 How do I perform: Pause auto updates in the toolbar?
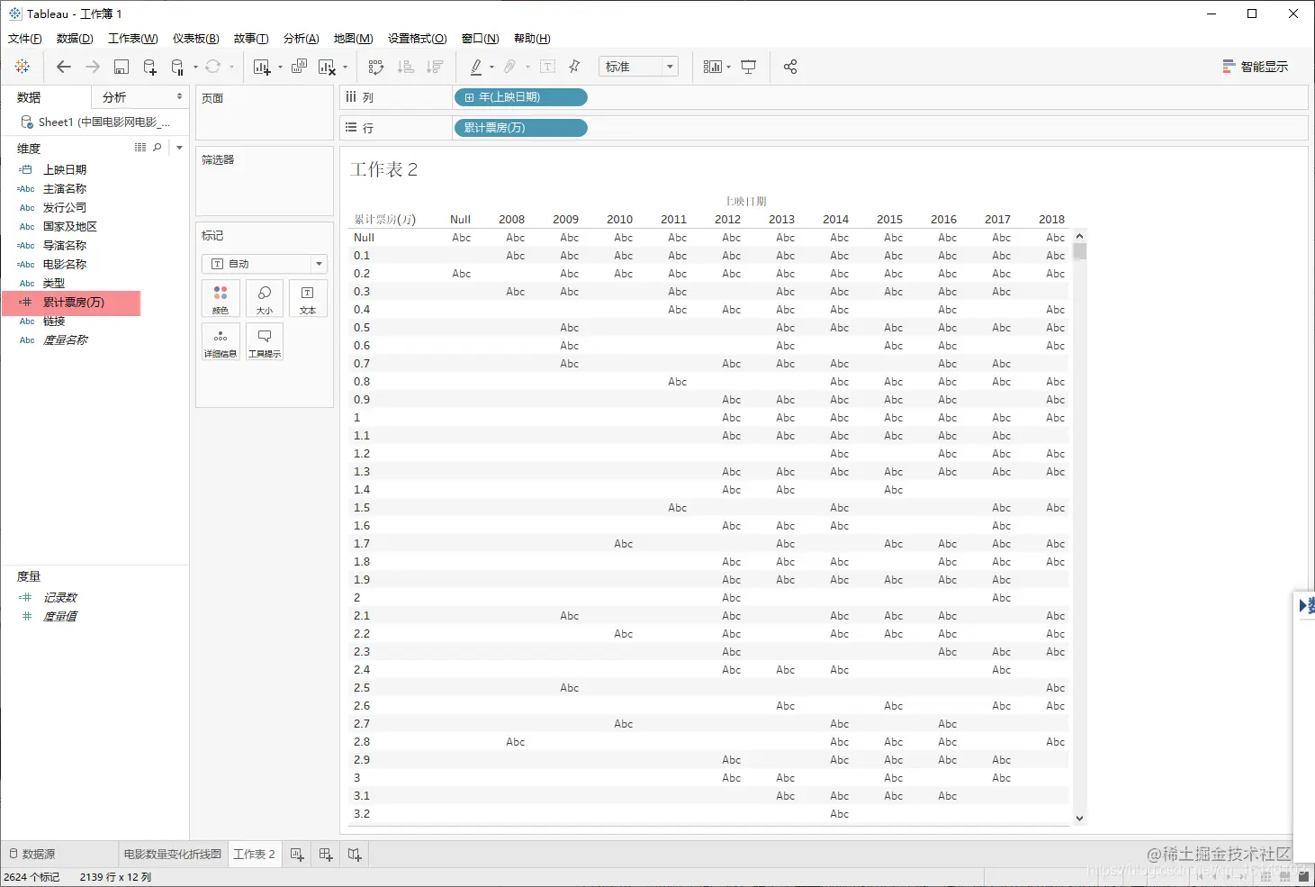(x=177, y=67)
